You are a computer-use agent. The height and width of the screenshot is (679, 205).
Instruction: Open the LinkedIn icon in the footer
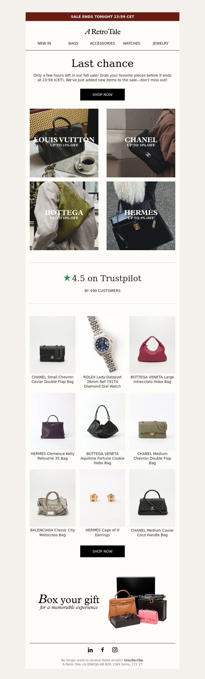(x=90, y=650)
